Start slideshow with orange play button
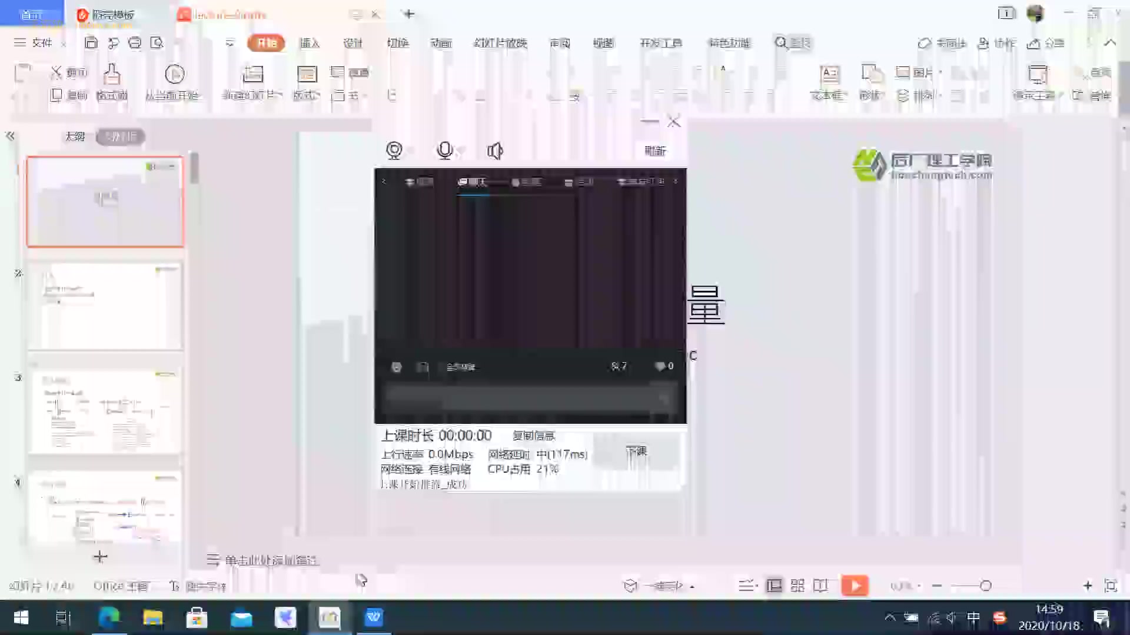 (855, 586)
